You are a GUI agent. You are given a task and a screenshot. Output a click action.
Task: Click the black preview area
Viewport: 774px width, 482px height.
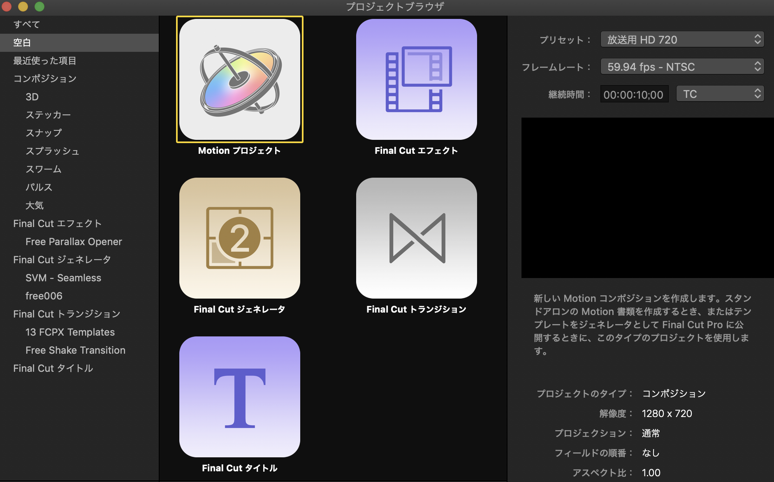point(647,198)
